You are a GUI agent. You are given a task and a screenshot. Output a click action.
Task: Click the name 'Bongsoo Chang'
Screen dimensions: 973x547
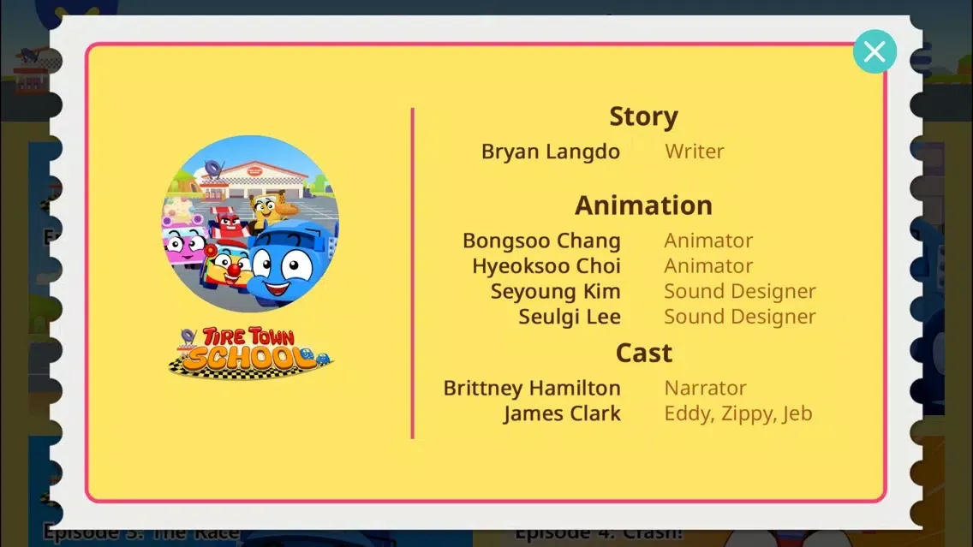pyautogui.click(x=541, y=241)
